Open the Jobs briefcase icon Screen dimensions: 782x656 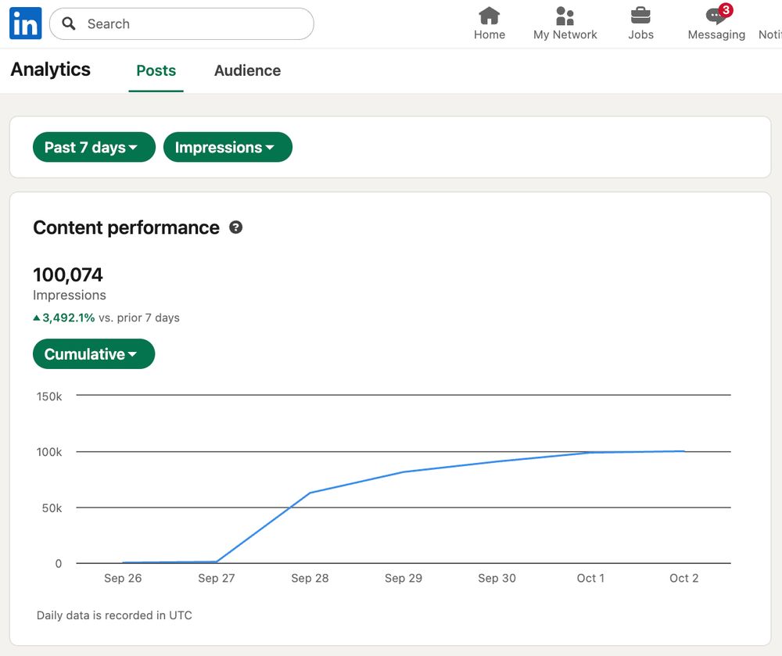coord(640,16)
